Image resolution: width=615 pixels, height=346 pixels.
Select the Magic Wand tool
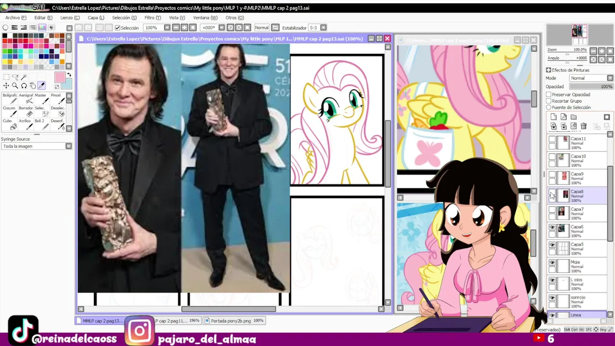tap(24, 76)
